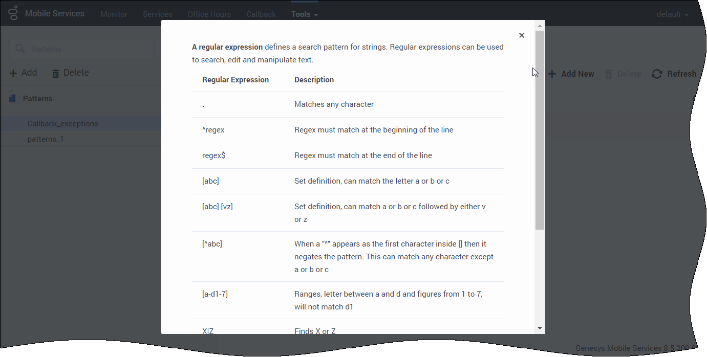Click the Genesys logo icon
Viewport: 707px width, 357px height.
pyautogui.click(x=13, y=14)
